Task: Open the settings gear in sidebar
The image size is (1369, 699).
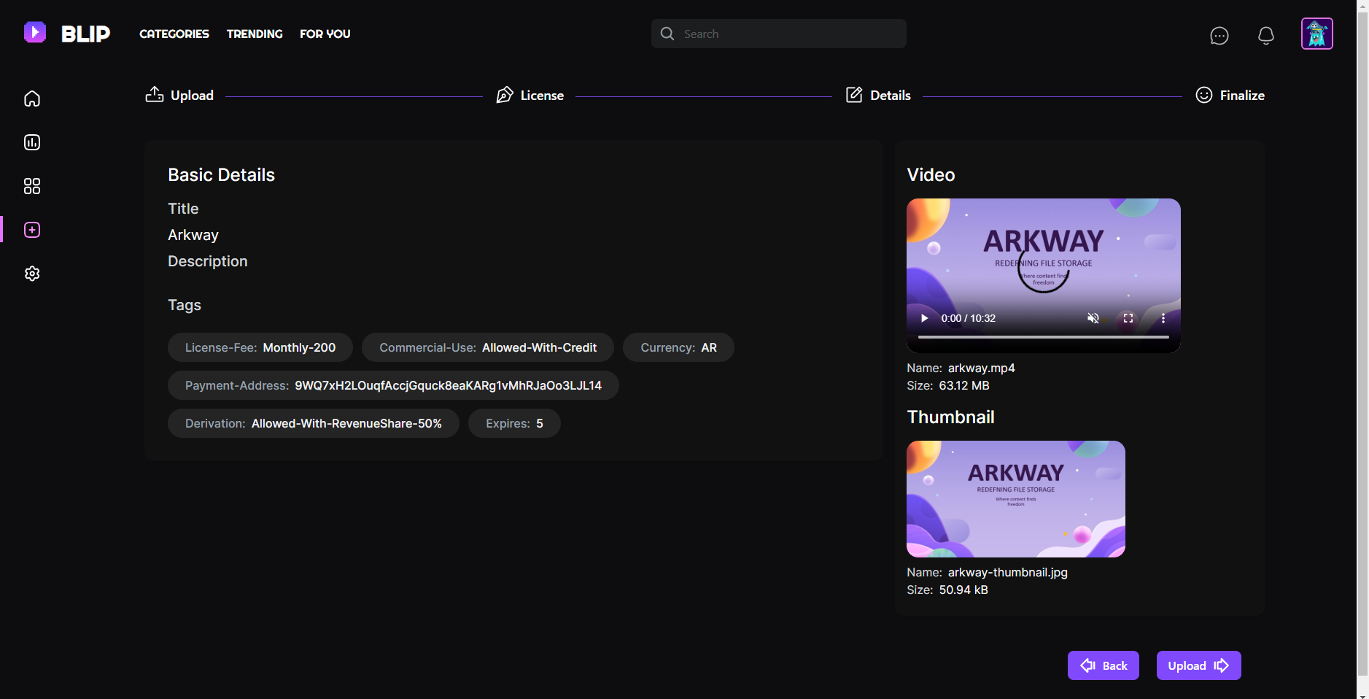Action: 32,274
